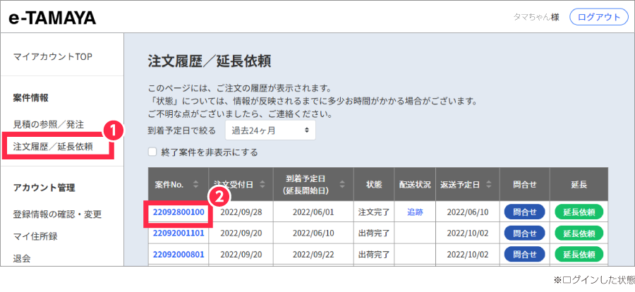Click 追跡 link for order 22092800100

coord(415,212)
